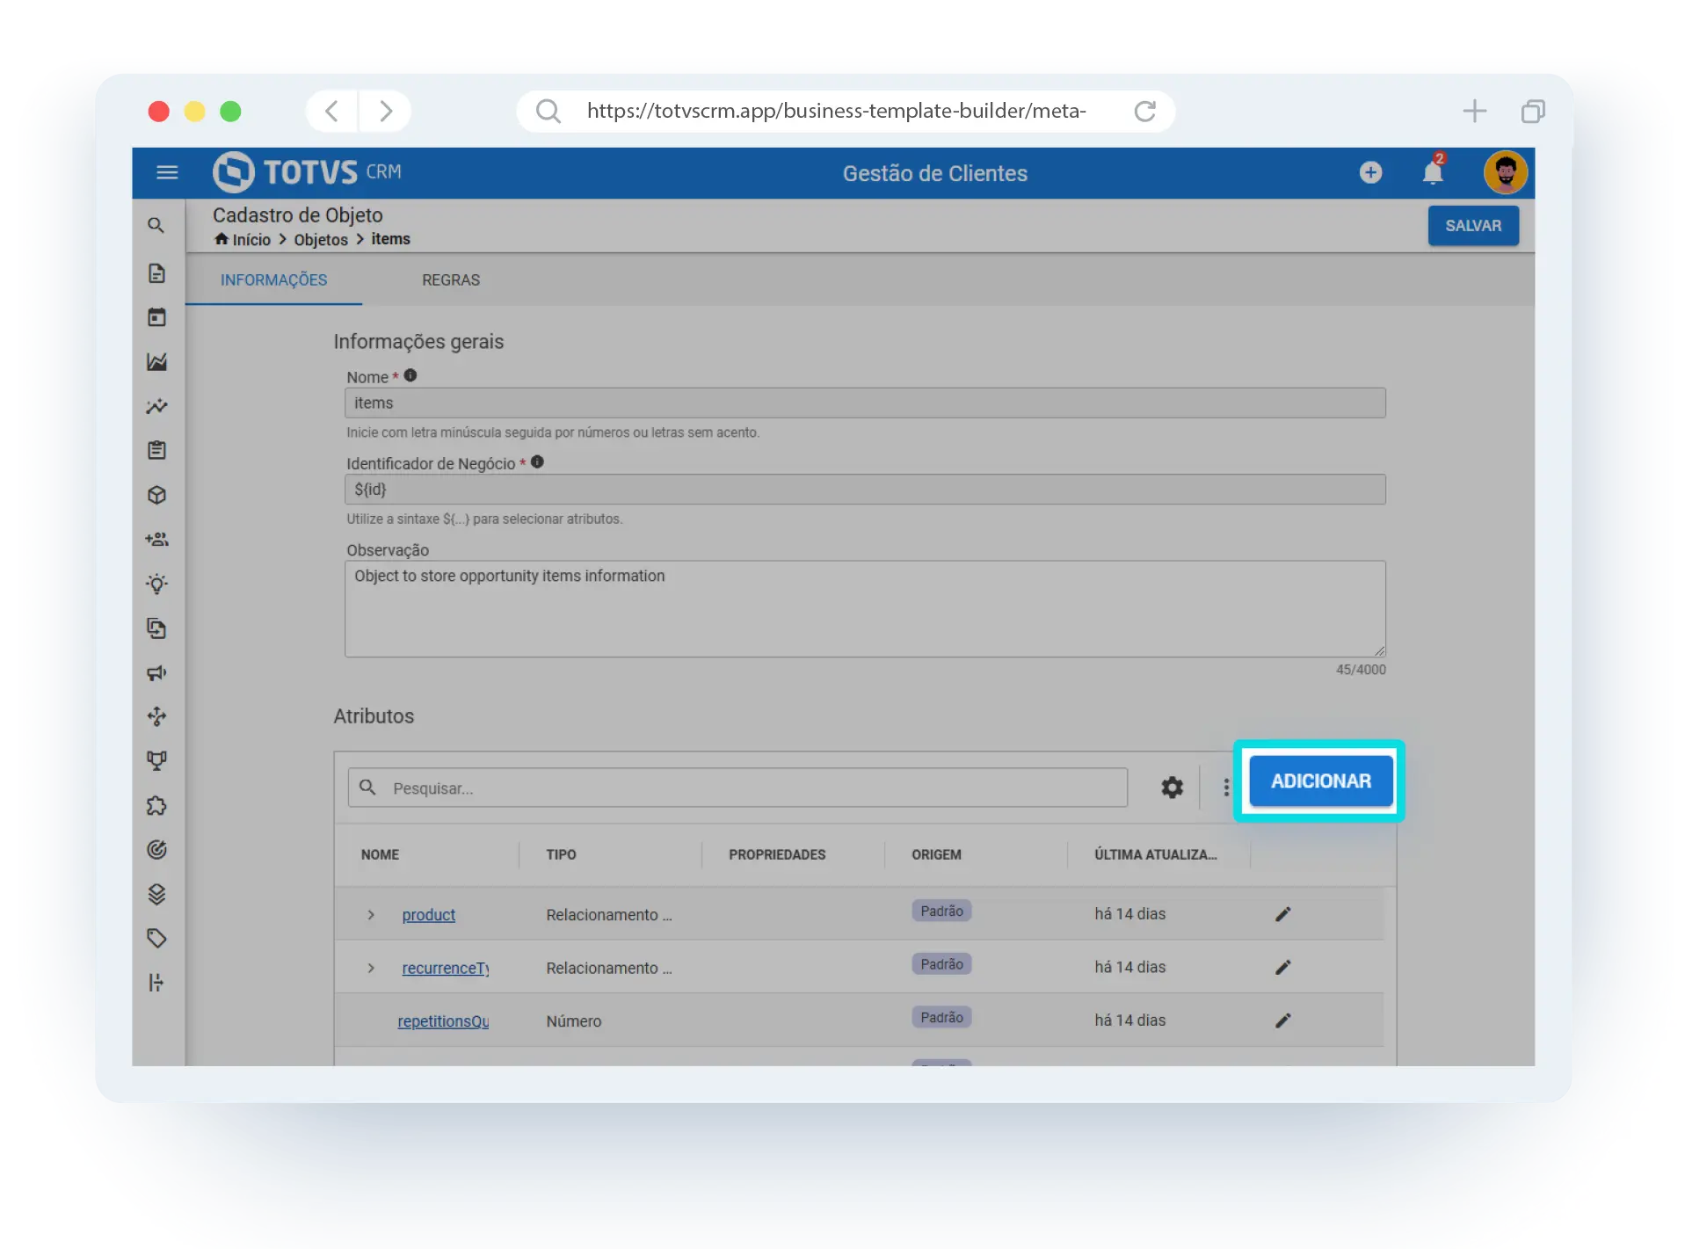The width and height of the screenshot is (1685, 1249).
Task: Edit the recurrenceType row with pencil icon
Action: [x=1282, y=967]
